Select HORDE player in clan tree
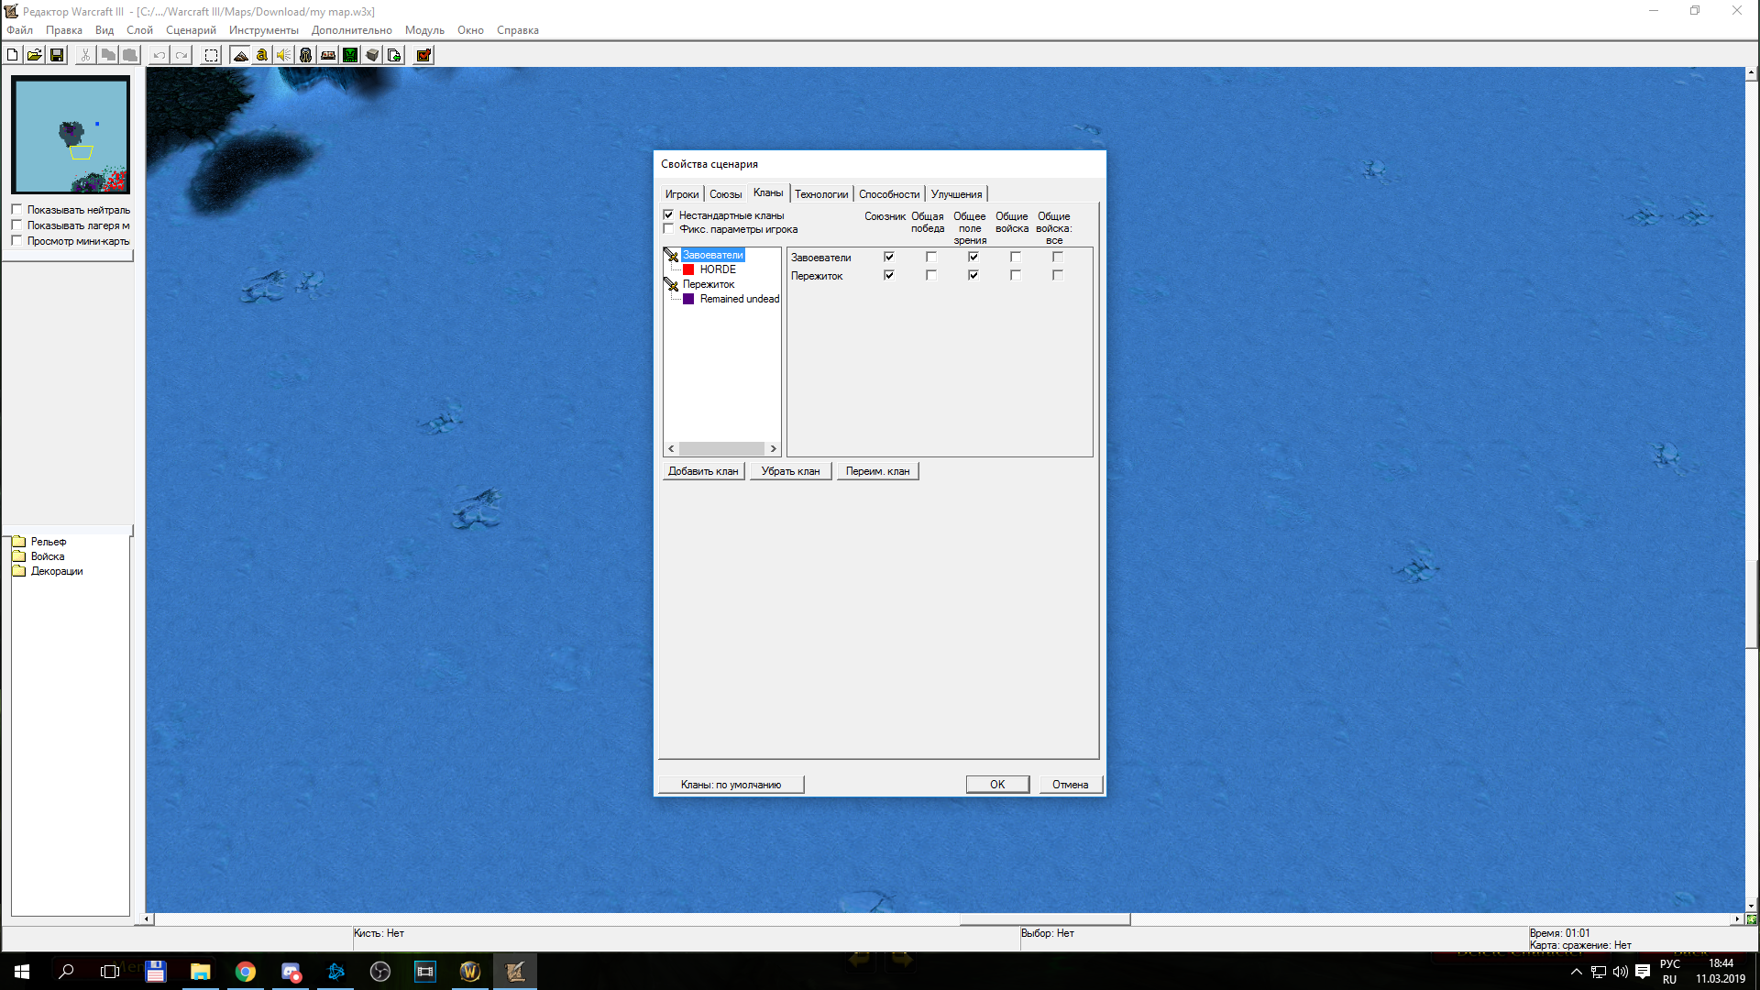The image size is (1760, 990). click(718, 269)
